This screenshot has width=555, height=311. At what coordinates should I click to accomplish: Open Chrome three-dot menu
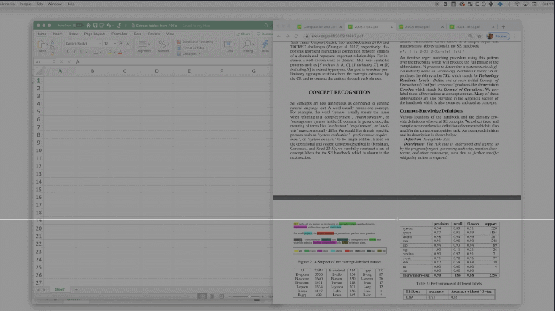515,36
